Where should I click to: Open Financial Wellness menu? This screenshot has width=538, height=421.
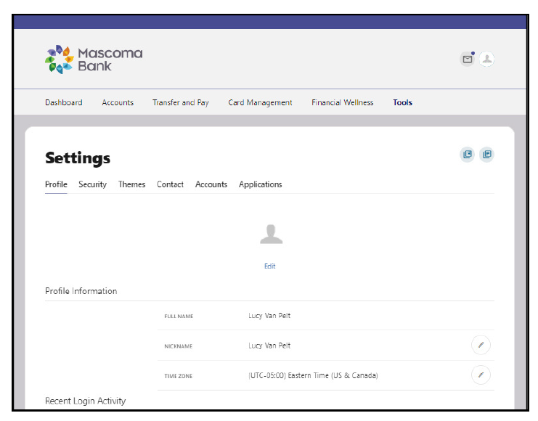(343, 102)
